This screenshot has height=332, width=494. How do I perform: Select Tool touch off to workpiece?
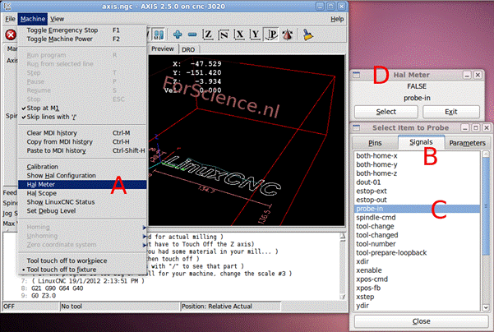82,261
